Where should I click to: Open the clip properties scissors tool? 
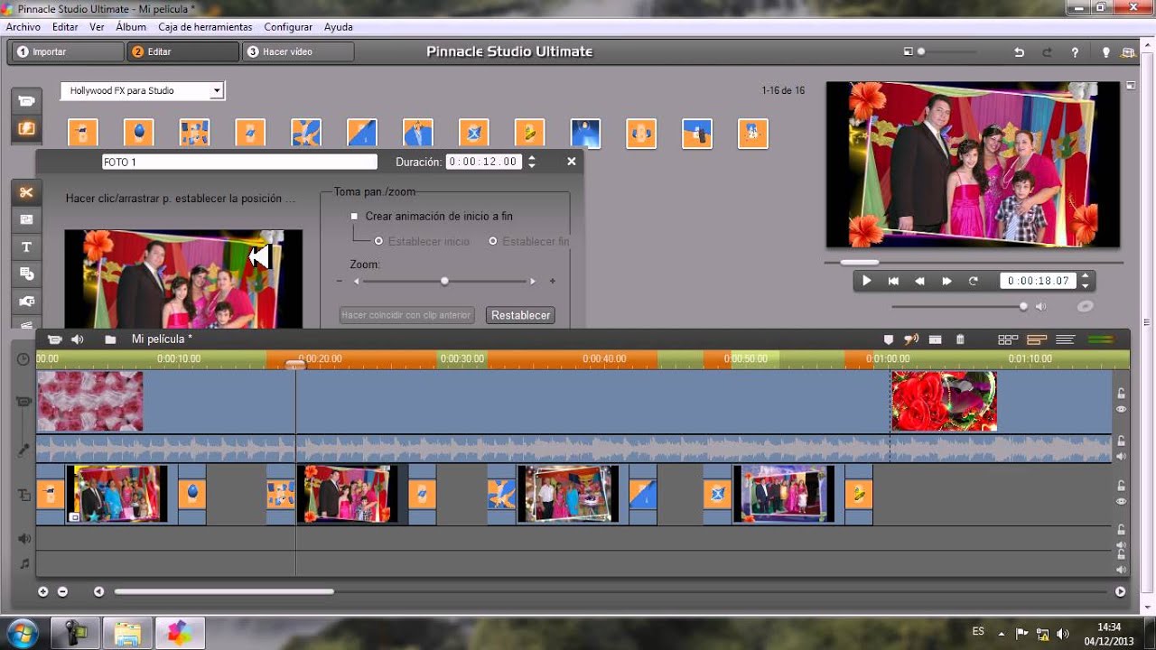[26, 192]
